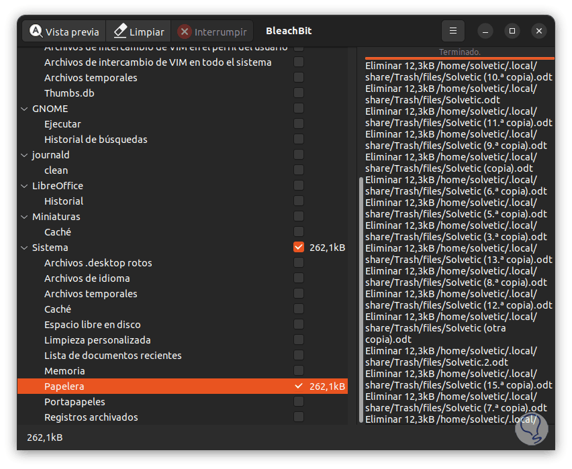Enable the Thumbs.db checkbox
The image size is (572, 469).
point(298,93)
